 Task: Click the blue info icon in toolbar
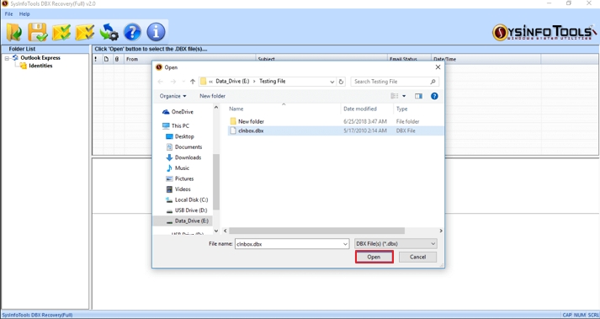156,32
